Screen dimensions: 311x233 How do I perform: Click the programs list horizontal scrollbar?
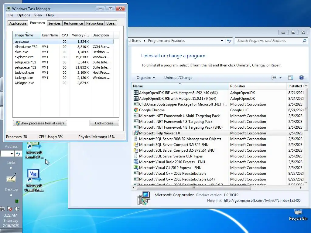point(193,187)
